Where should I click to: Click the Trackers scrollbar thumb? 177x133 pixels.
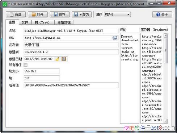pos(166,50)
